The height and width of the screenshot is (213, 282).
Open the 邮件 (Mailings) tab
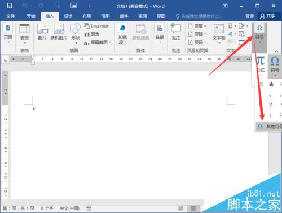124,16
